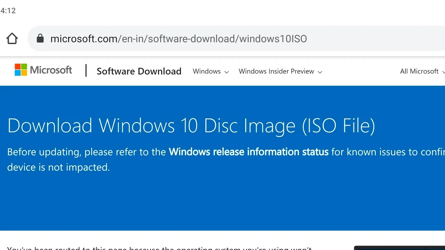This screenshot has width=445, height=250.
Task: Expand the Windows dropdown menu
Action: [211, 72]
